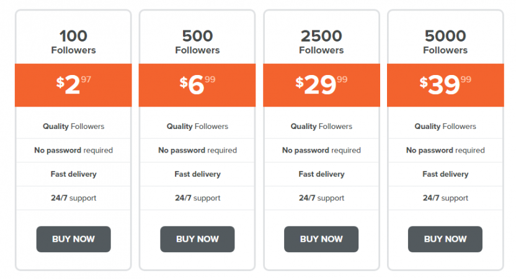
Task: Click Quality Followers in the 100 plan
Action: coord(73,126)
